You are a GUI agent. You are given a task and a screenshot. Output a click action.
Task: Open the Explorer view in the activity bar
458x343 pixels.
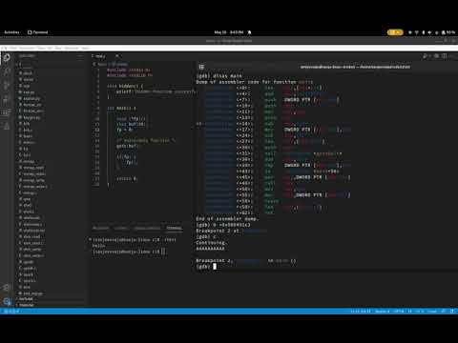point(7,57)
